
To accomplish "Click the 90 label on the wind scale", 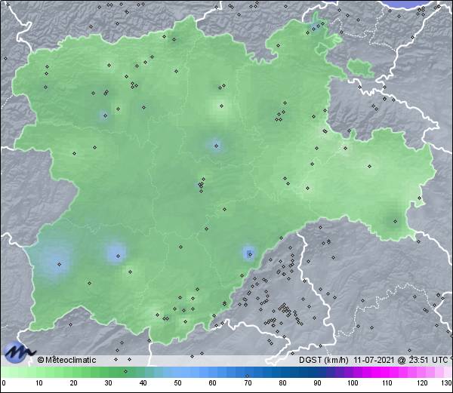I will 317,383.
